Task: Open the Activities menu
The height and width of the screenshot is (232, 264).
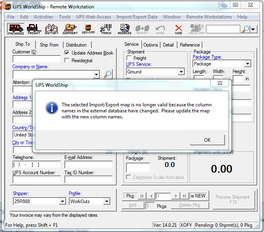Action: click(x=43, y=17)
